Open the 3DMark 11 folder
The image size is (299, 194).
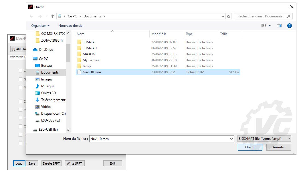90,48
